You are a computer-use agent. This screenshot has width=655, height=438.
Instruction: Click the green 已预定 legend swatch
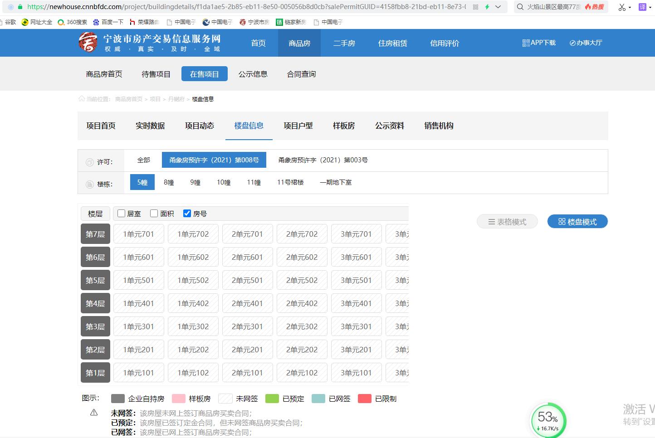point(272,399)
